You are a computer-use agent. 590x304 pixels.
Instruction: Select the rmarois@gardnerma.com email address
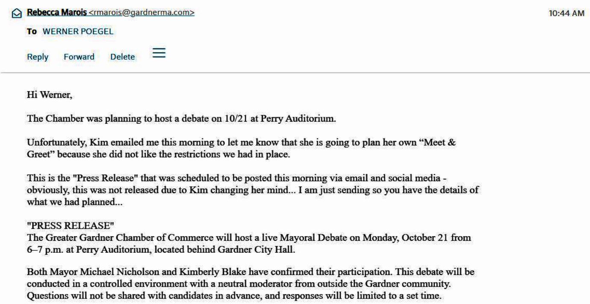tap(141, 13)
